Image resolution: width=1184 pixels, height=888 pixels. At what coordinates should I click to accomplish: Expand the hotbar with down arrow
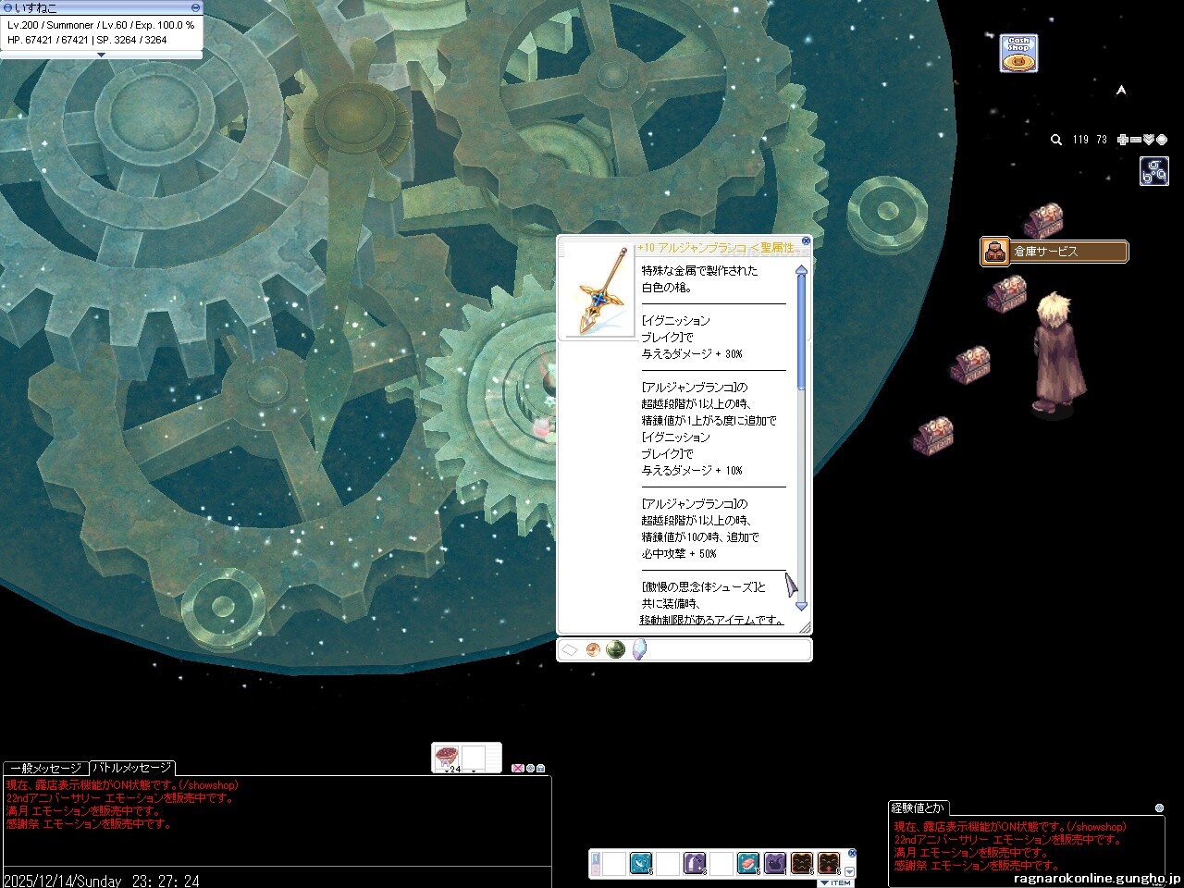tap(850, 871)
